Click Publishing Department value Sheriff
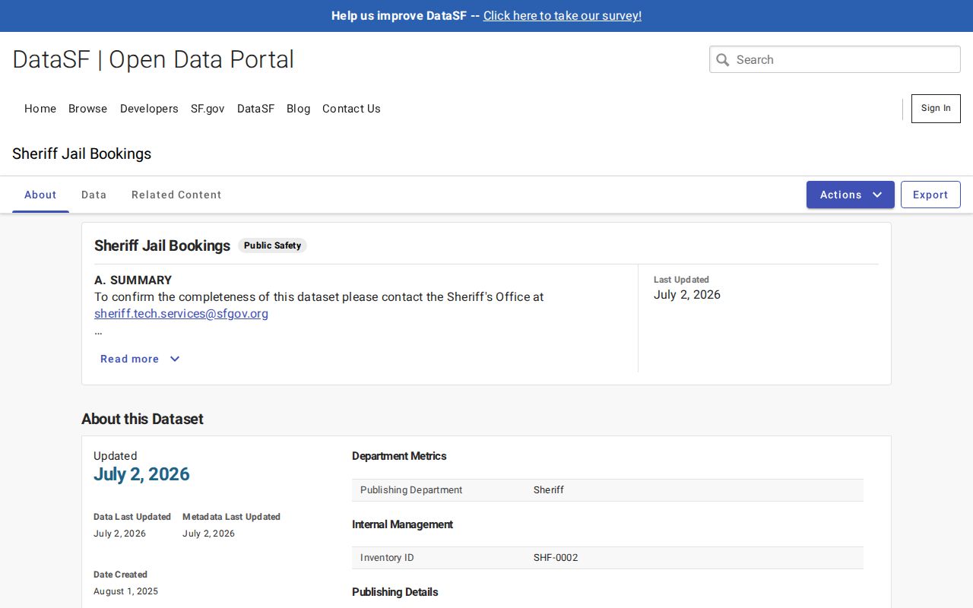Screen dimensions: 973x608 tap(549, 490)
